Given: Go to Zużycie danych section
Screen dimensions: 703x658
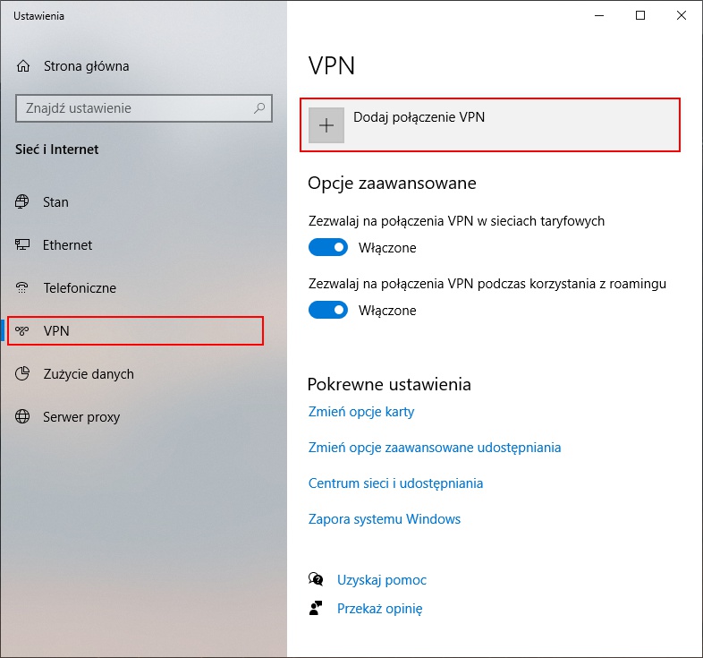Looking at the screenshot, I should [x=88, y=374].
